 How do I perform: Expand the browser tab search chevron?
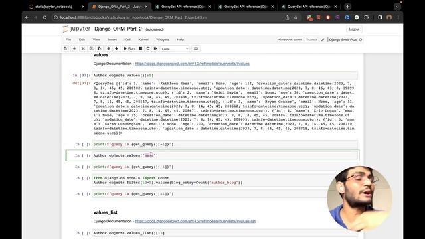397,7
